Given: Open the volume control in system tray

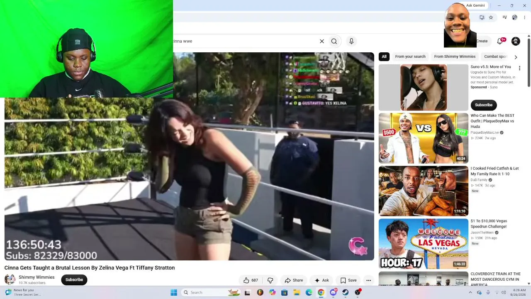Looking at the screenshot, I should [x=504, y=292].
